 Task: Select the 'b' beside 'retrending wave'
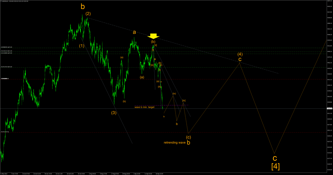[x=188, y=143]
